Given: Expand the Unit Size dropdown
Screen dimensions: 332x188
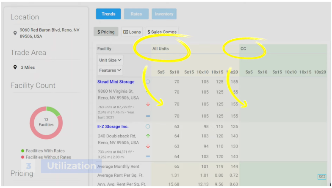Looking at the screenshot, I should 110,60.
